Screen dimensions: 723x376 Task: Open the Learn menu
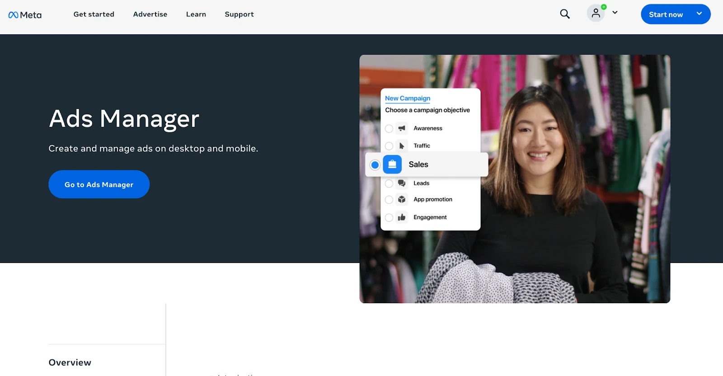coord(196,14)
